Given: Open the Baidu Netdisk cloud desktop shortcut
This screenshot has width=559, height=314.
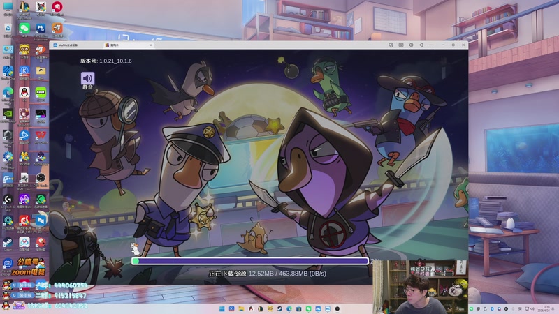Looking at the screenshot, I should [24, 244].
